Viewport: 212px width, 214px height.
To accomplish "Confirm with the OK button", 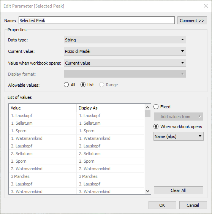I will coord(162,205).
